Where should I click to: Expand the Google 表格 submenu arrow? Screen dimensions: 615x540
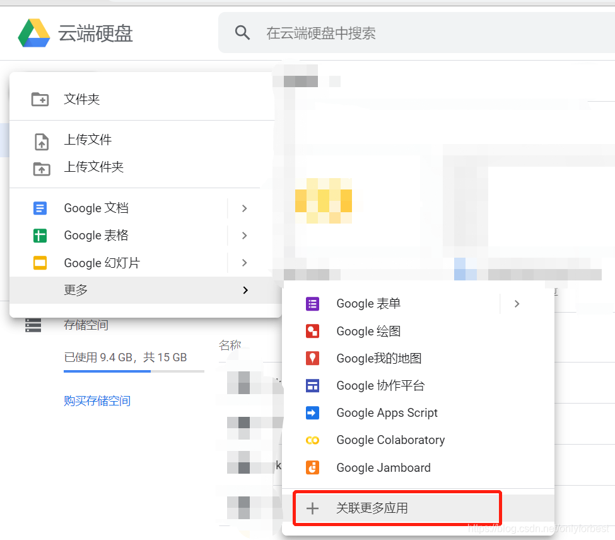tap(244, 236)
